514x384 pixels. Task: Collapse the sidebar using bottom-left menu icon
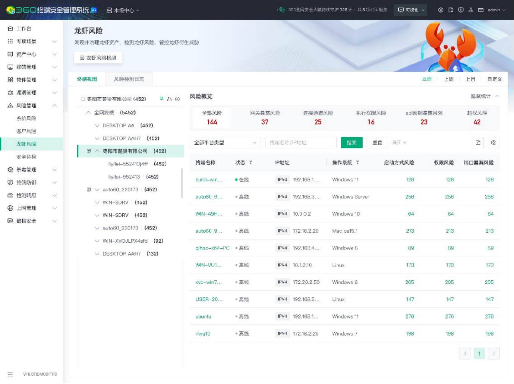(10, 374)
